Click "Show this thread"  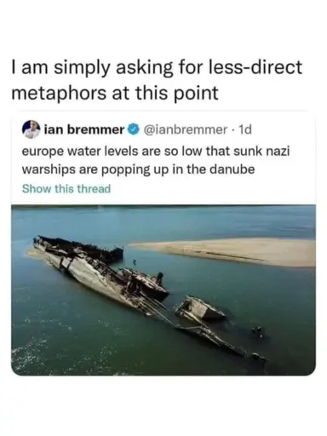point(66,188)
